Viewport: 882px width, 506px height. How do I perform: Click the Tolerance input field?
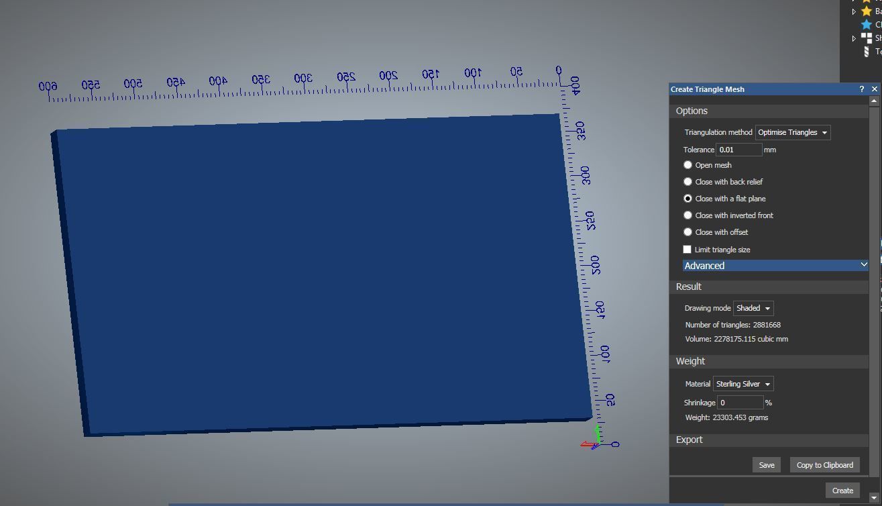point(739,150)
